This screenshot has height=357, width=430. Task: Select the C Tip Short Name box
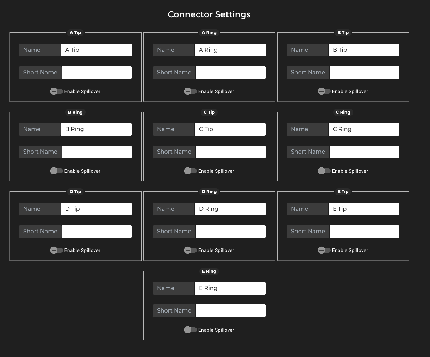pyautogui.click(x=230, y=152)
